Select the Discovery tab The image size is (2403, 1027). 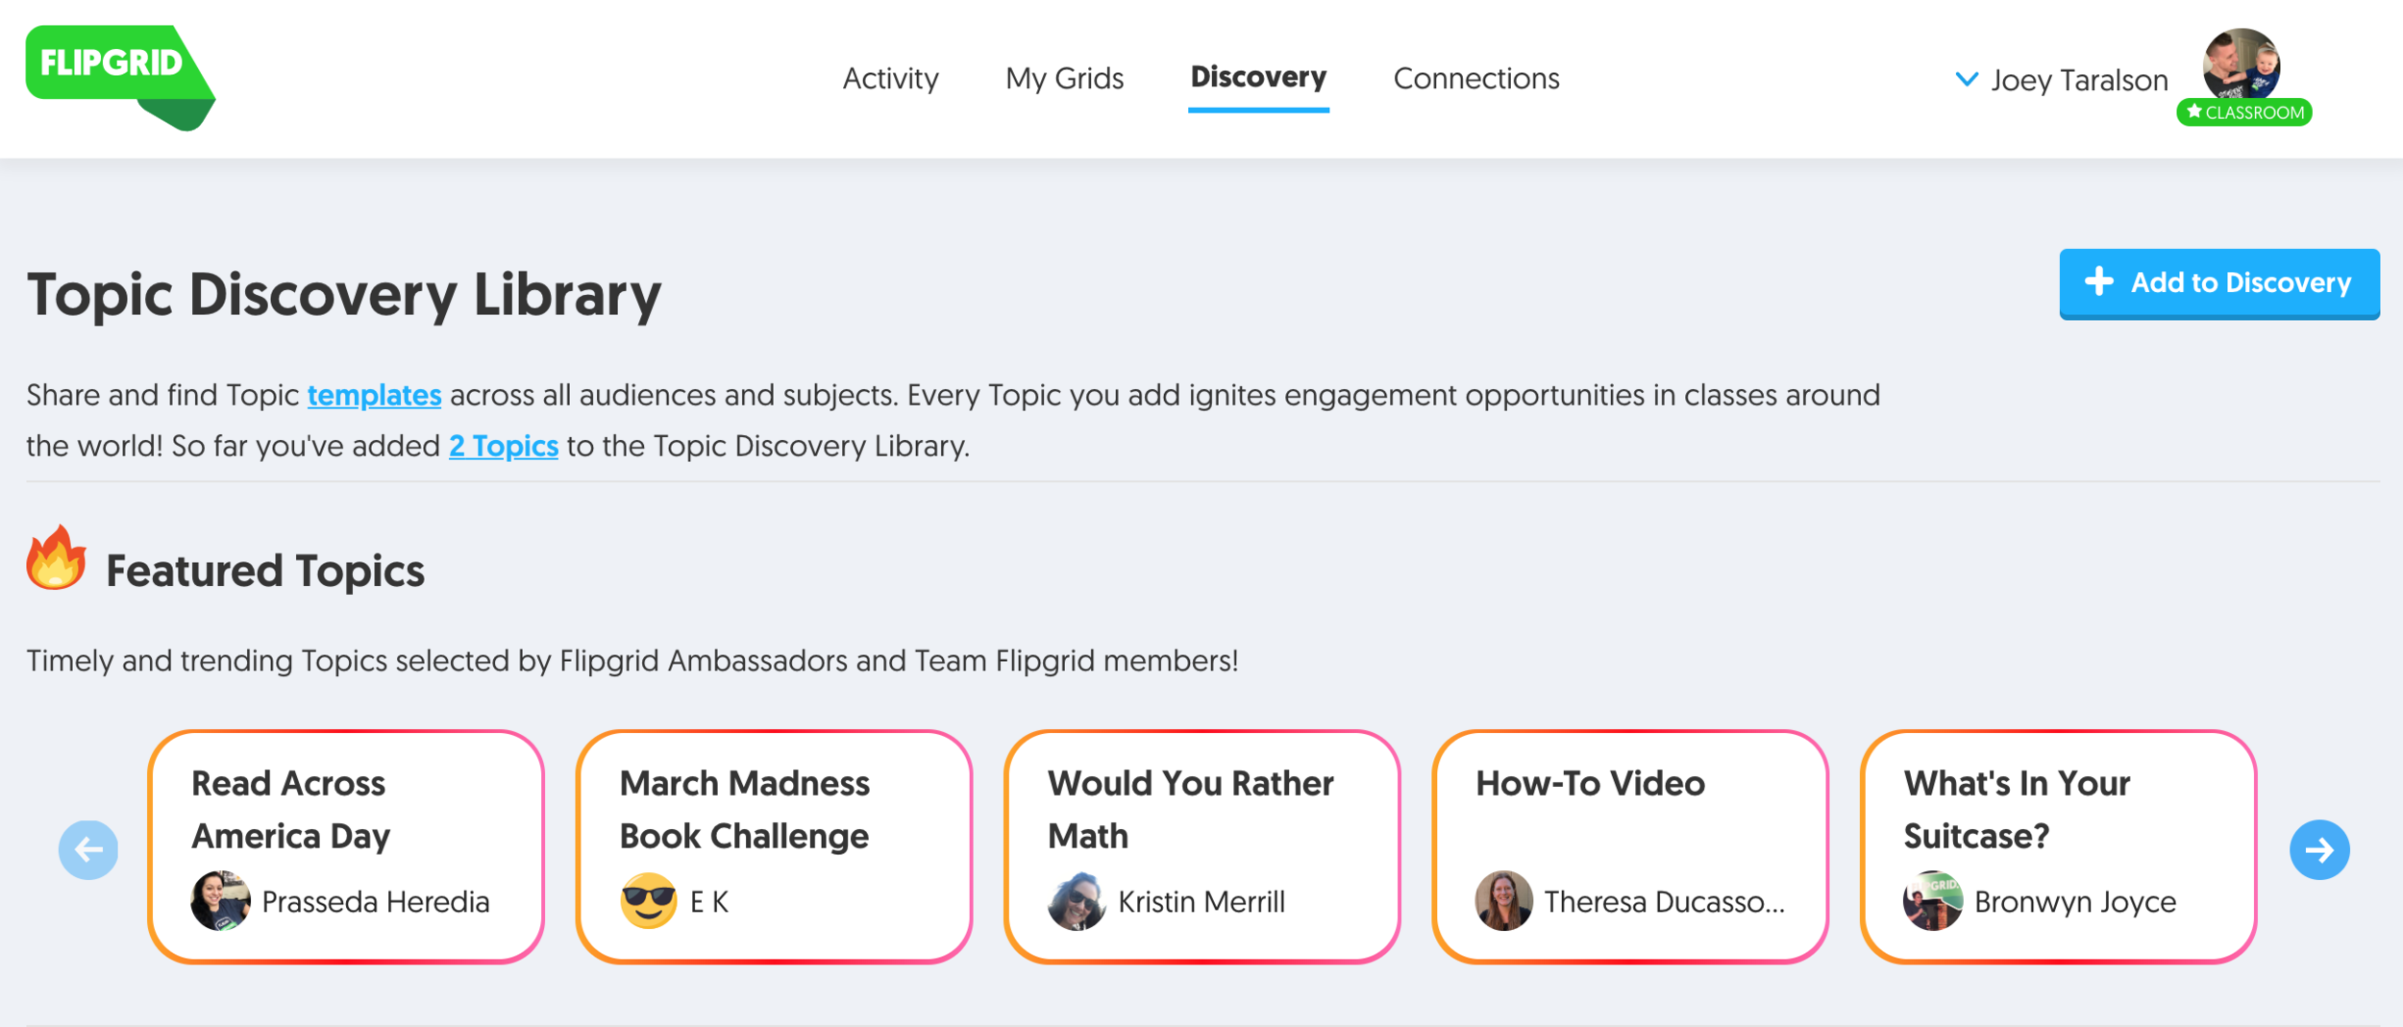(x=1258, y=77)
